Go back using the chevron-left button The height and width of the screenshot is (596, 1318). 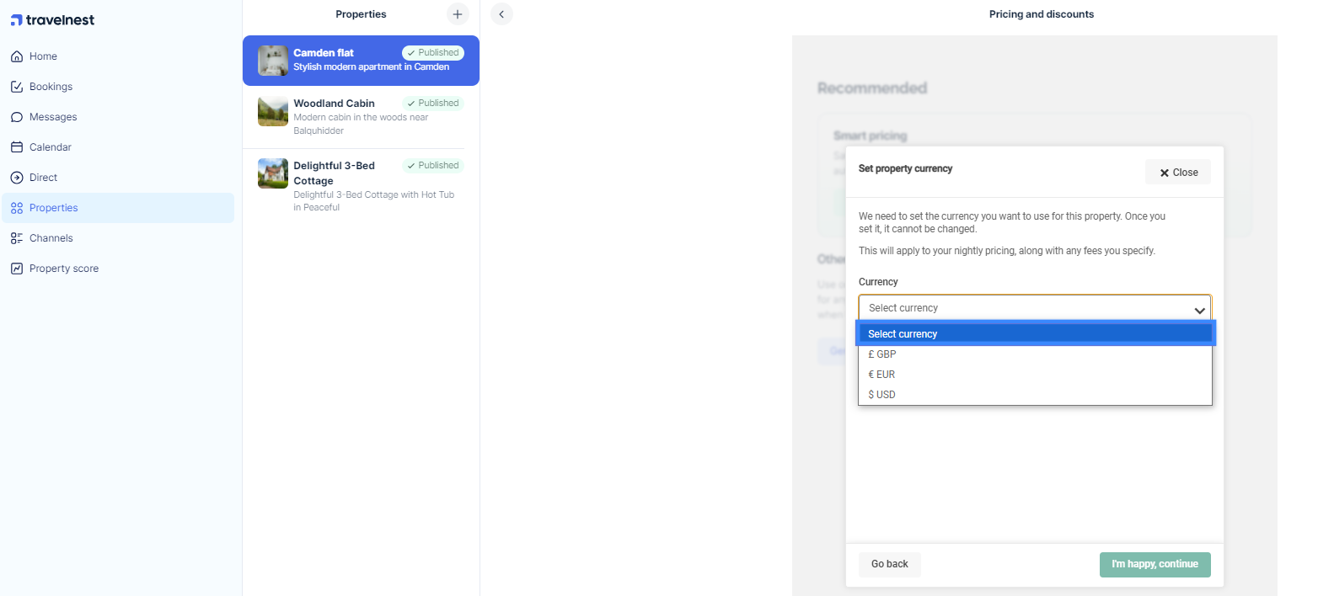[501, 14]
